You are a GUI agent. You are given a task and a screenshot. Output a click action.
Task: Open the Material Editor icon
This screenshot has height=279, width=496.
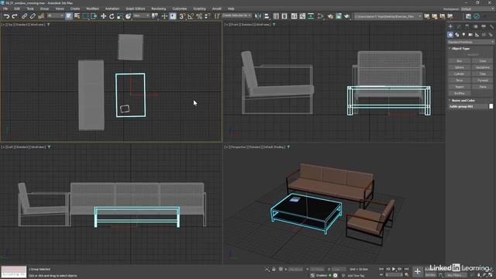[x=320, y=15]
